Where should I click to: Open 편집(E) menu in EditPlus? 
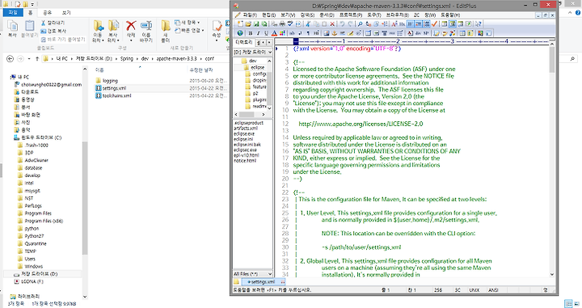click(268, 15)
